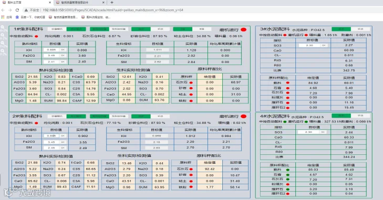Confirm 1# KH target with OK button
The image size is (383, 200).
point(63,50)
